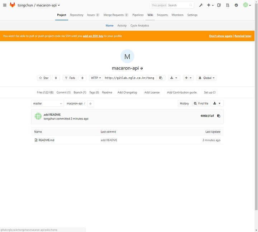Open the plus dropdown beside Global
Screen dimensions: 258x232
click(x=188, y=78)
